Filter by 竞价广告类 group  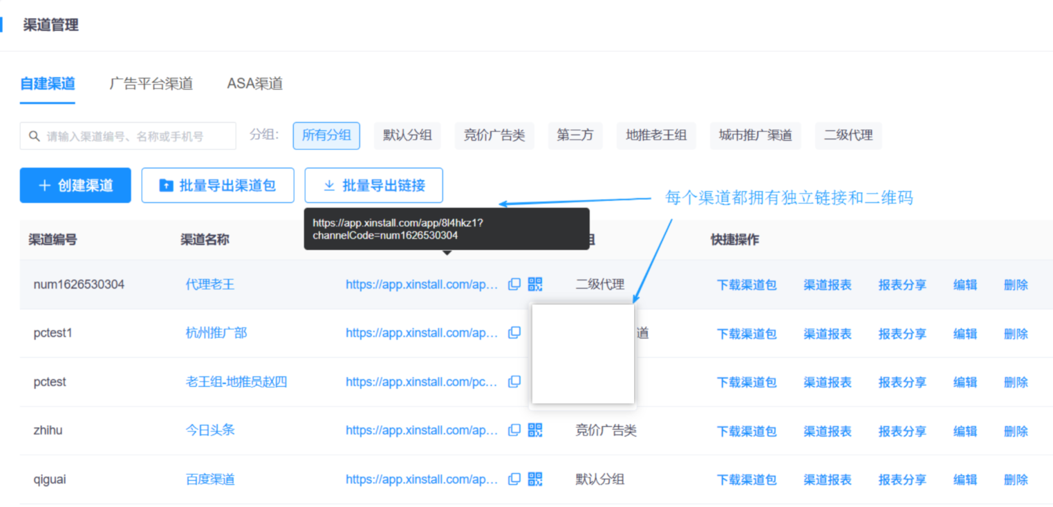[494, 135]
